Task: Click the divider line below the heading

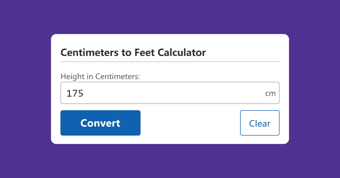Action: pyautogui.click(x=170, y=61)
